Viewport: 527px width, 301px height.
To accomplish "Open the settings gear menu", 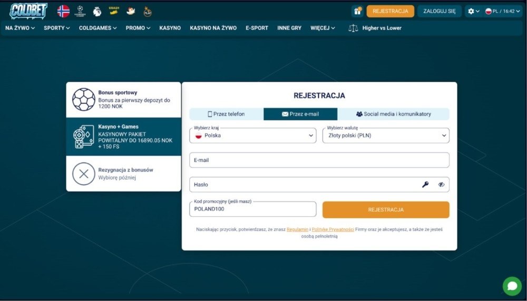I will (474, 11).
